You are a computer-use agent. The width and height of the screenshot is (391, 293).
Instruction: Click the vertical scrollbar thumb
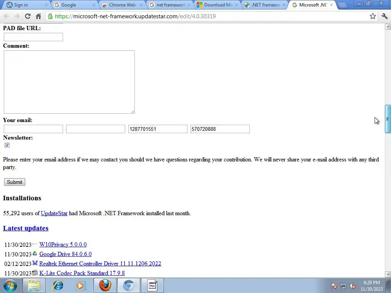388,119
